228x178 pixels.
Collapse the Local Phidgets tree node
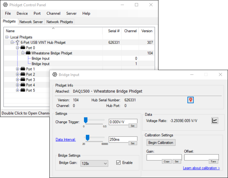pyautogui.click(x=7, y=37)
